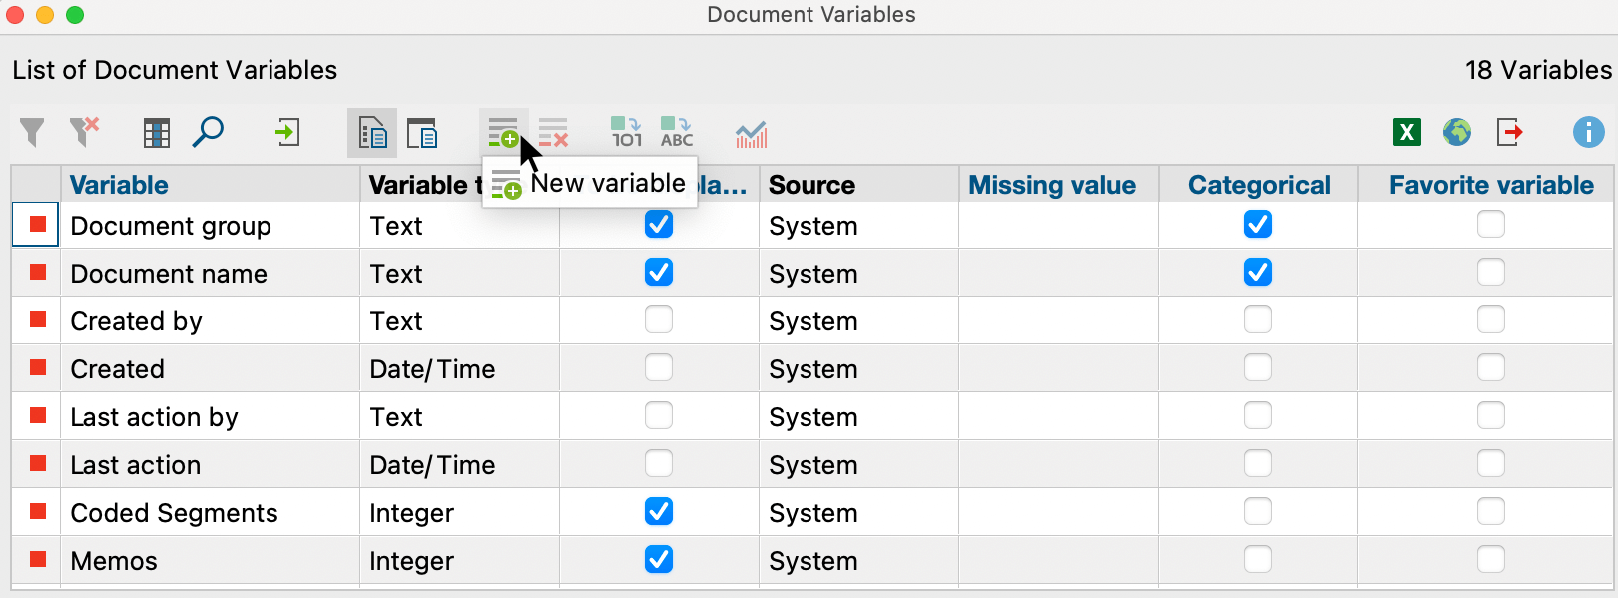Viewport: 1618px width, 598px height.
Task: Switch to the Data editor view icon
Action: click(422, 133)
